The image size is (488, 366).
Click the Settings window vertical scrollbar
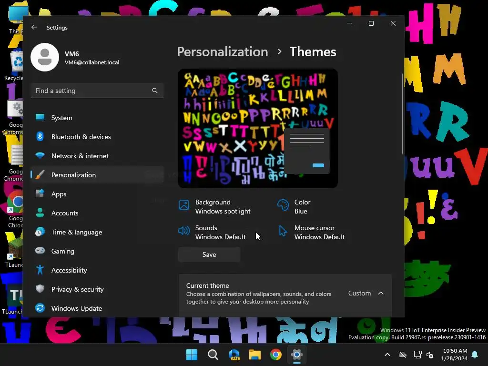click(x=402, y=113)
